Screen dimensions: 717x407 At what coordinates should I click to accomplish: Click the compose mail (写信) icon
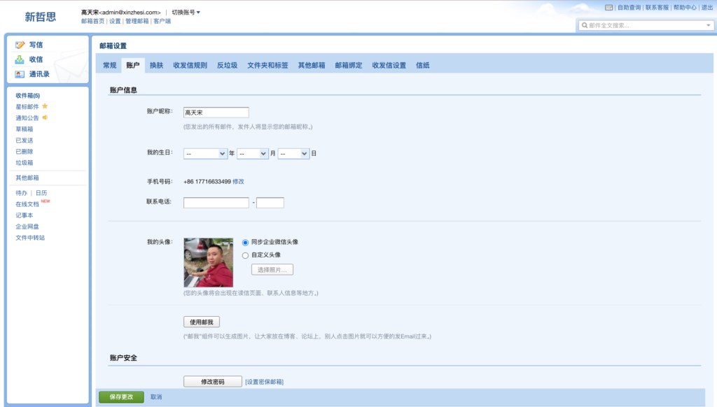[20, 45]
